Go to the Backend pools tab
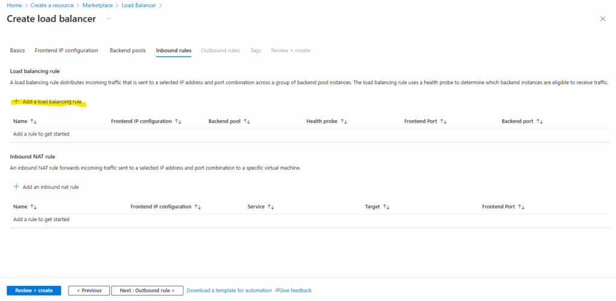Viewport: 616px width, 301px height. pos(128,50)
